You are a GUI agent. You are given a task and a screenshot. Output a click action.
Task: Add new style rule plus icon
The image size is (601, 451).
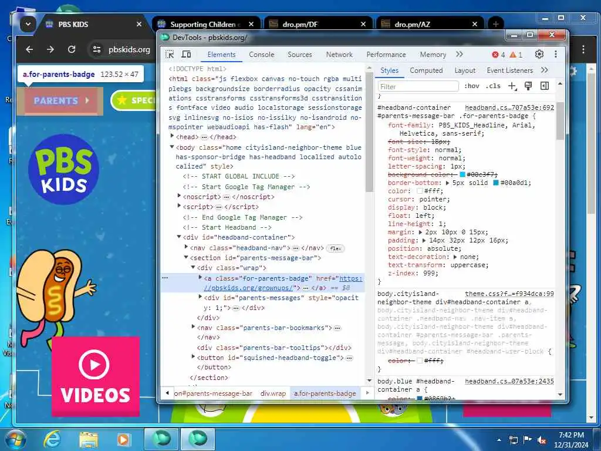[x=512, y=86]
